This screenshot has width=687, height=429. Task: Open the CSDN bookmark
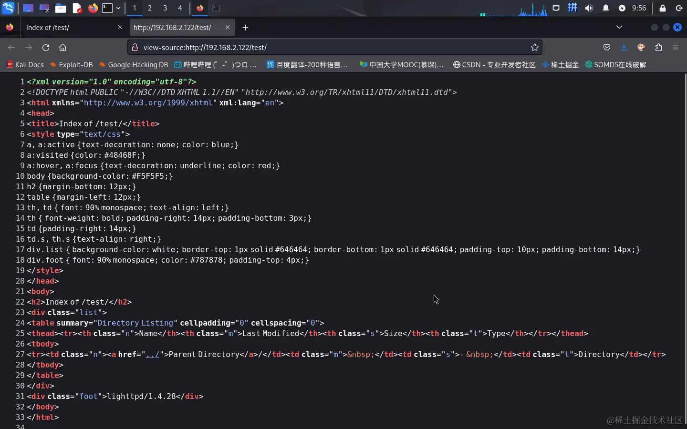(x=494, y=65)
